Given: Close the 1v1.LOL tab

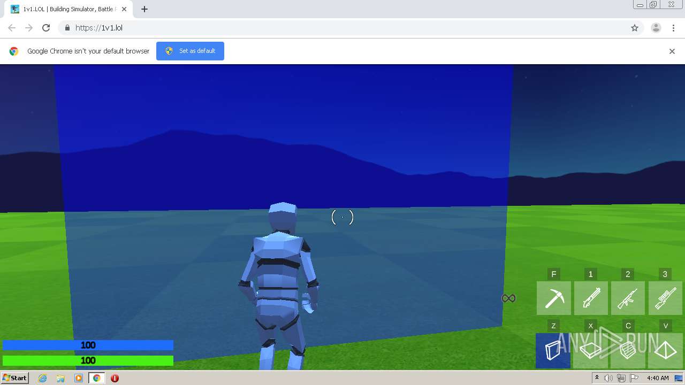Looking at the screenshot, I should 124,9.
